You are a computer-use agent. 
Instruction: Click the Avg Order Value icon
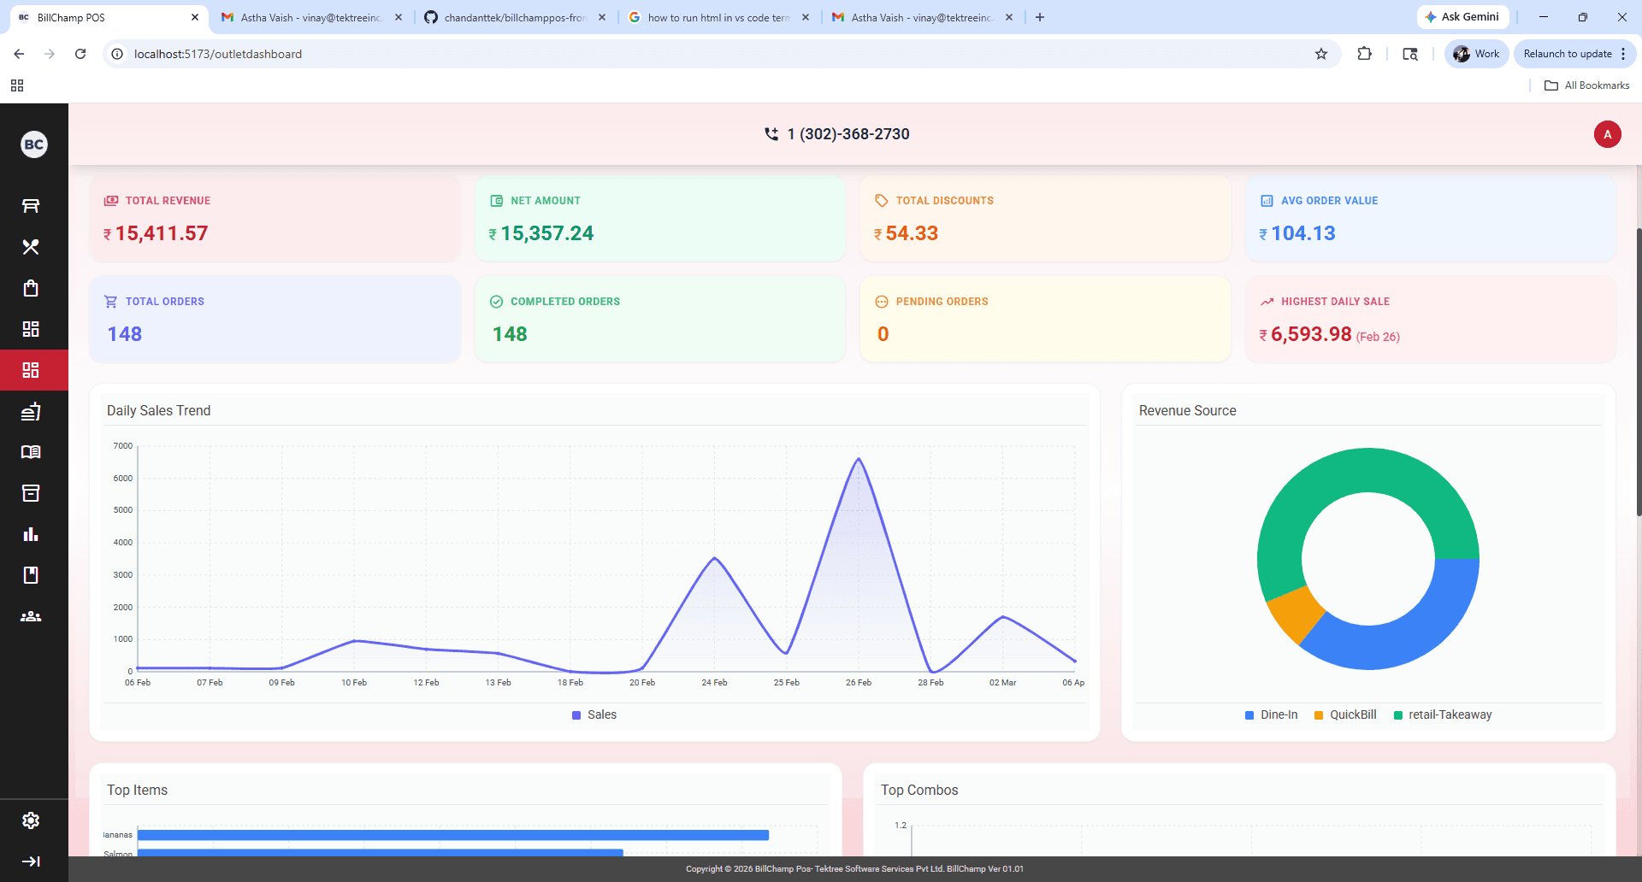1267,201
